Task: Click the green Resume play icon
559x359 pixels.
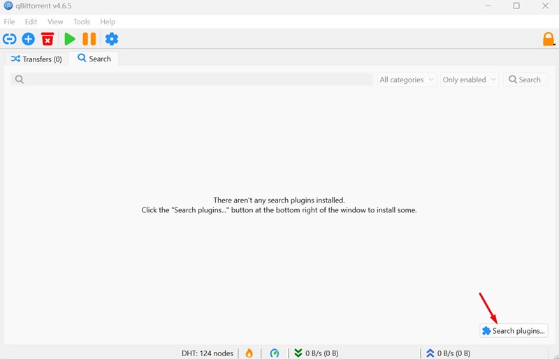Action: point(69,39)
